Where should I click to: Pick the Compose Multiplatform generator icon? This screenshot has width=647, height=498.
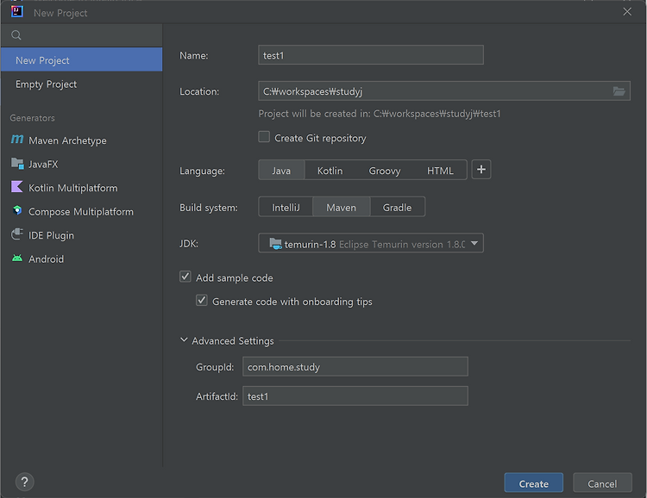[x=17, y=211]
